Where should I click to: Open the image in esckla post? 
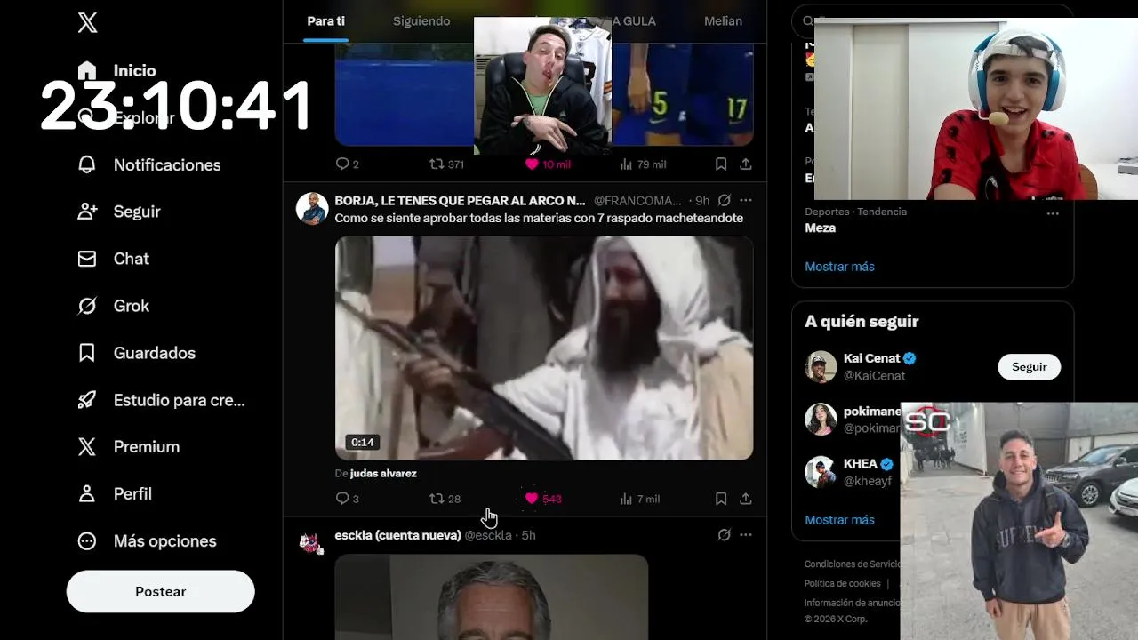pos(492,597)
